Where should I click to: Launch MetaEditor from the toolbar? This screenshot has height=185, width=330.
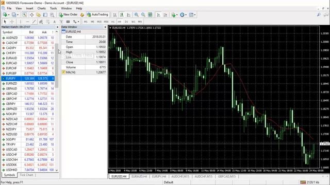click(x=82, y=15)
